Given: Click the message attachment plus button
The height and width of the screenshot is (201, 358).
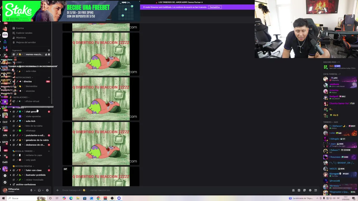Looking at the screenshot, I should (57, 190).
